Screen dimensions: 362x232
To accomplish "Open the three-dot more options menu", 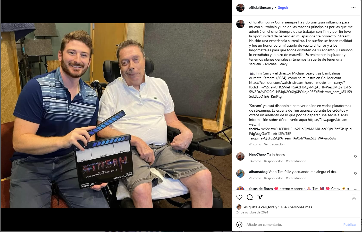I will coord(353,8).
